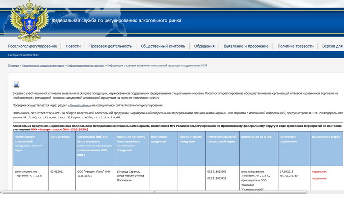Open the Росалкогольрегулирование menu
This screenshot has width=344, height=204.
(32, 46)
